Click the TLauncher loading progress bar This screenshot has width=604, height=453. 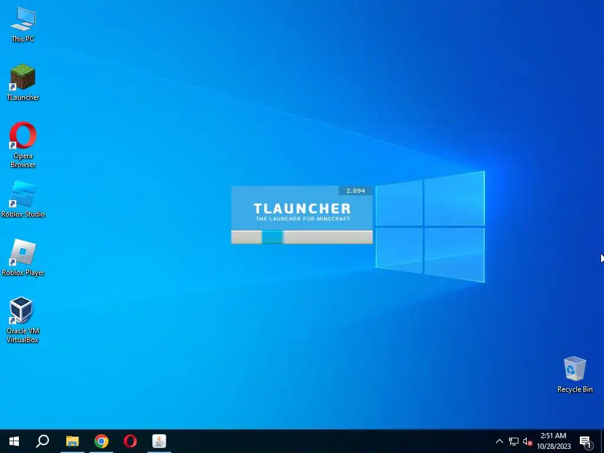(x=301, y=237)
